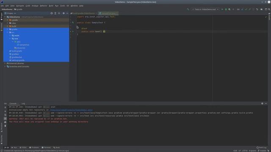Click console scroll down arrow
The image size is (271, 152).
(x=5, y=111)
